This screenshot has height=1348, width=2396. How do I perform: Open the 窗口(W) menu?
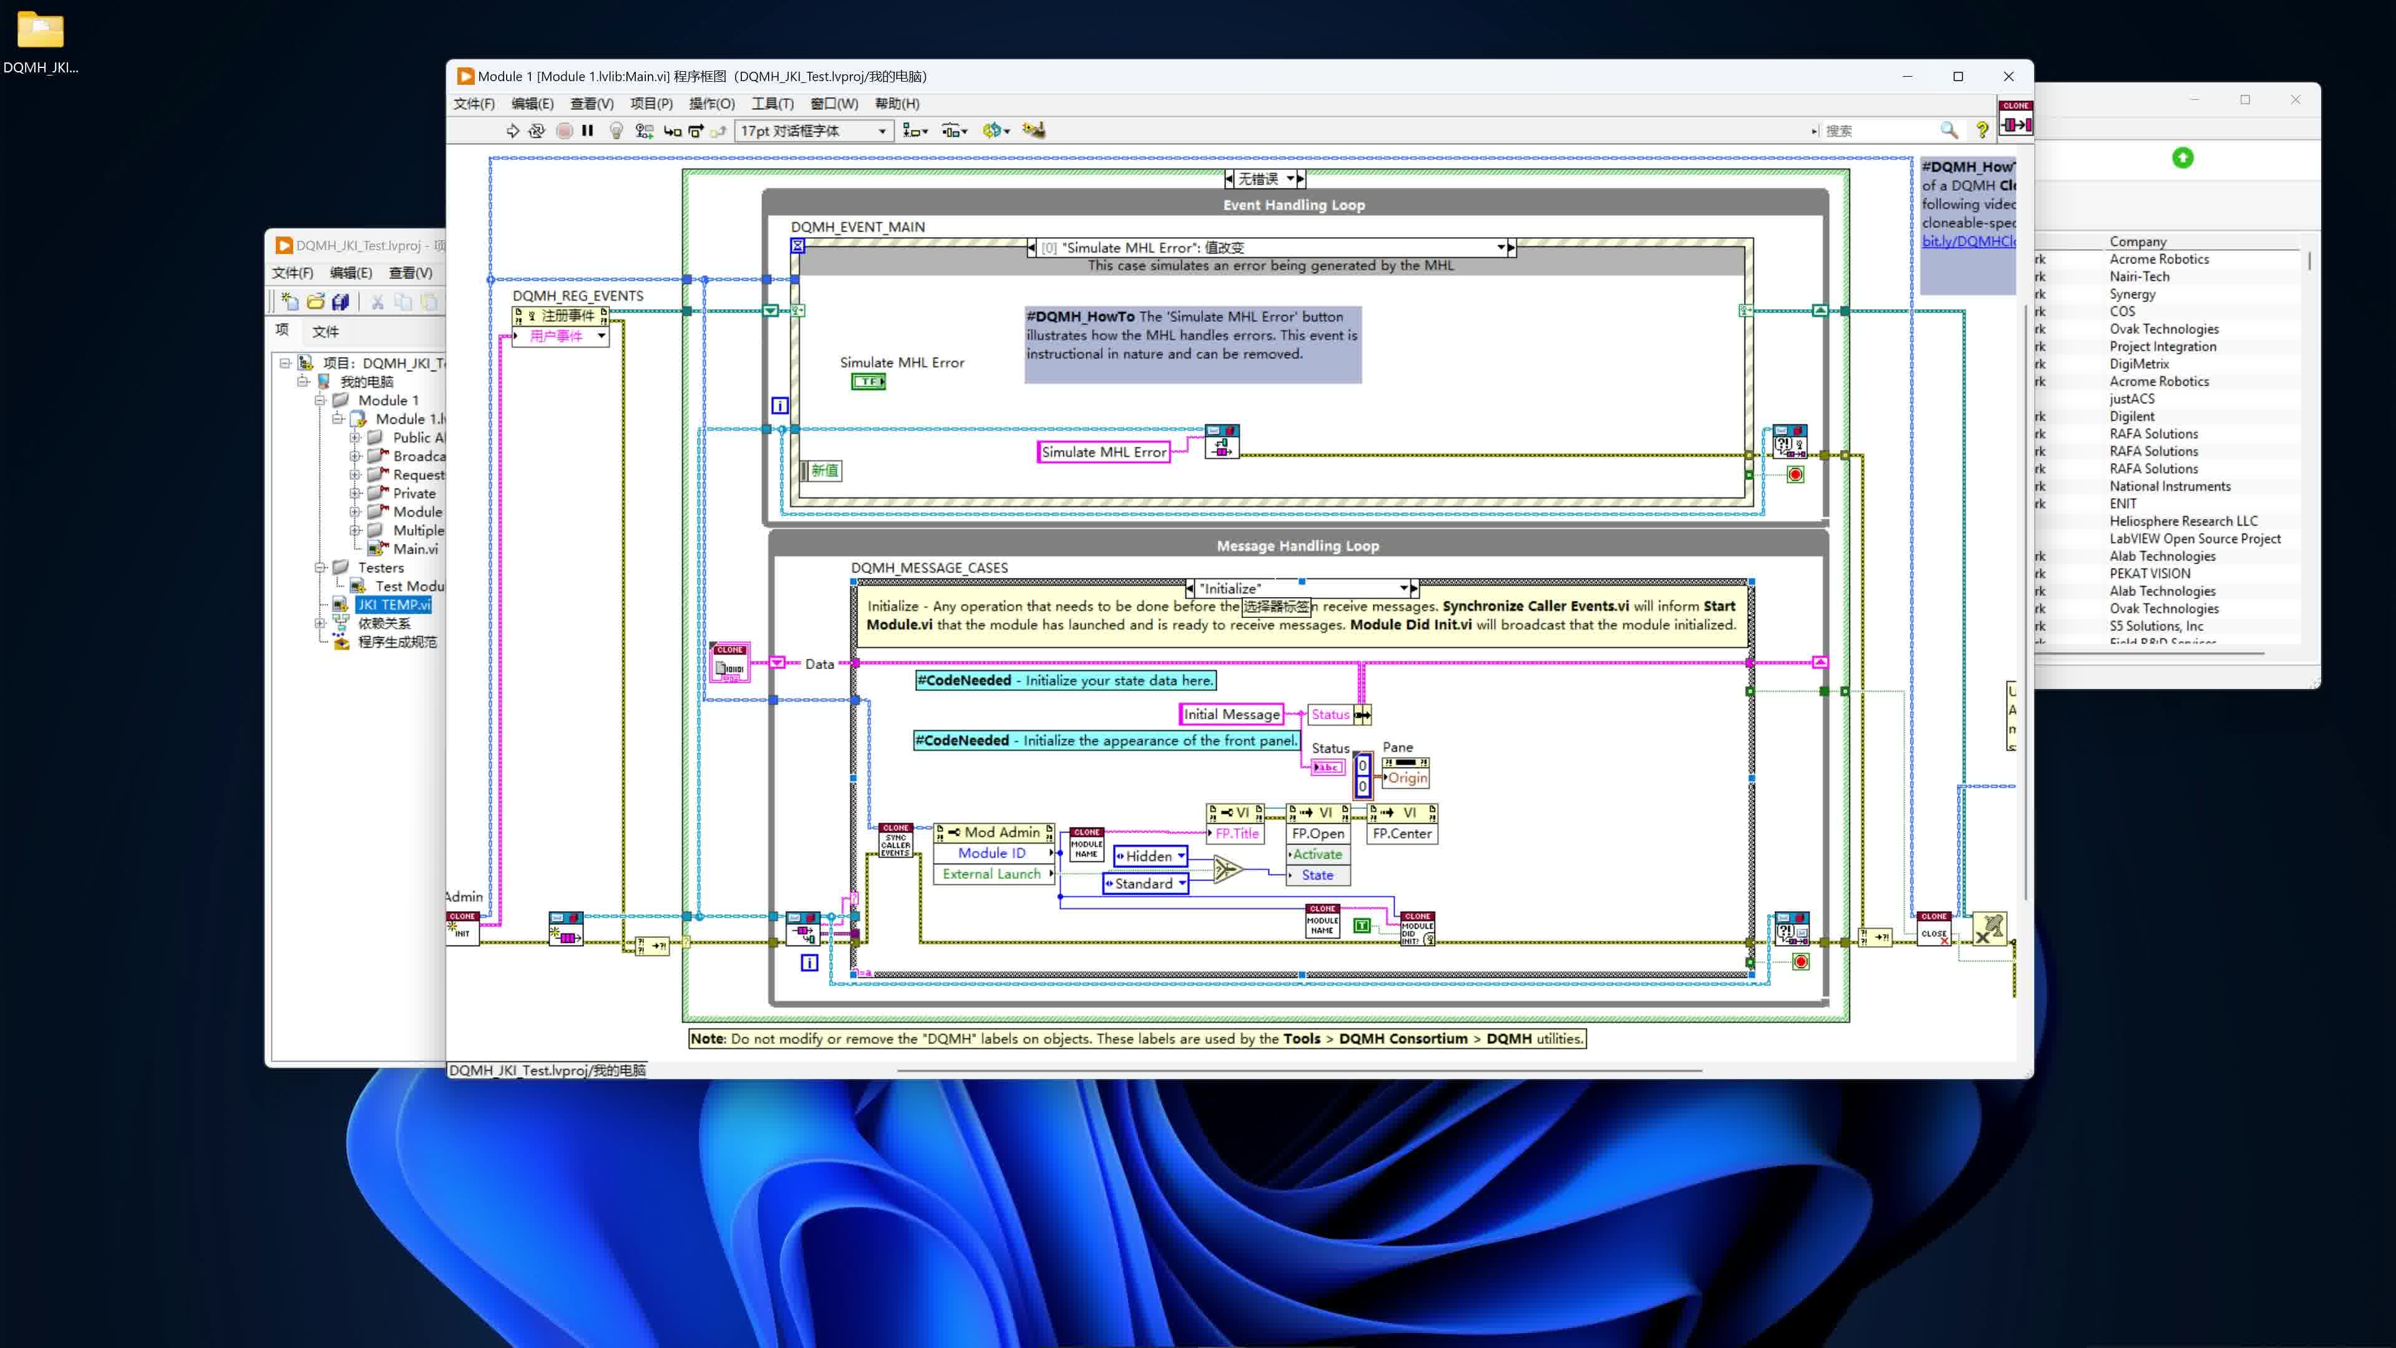click(834, 103)
